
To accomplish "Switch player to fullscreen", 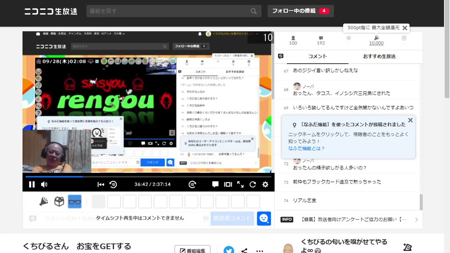I will (x=240, y=185).
